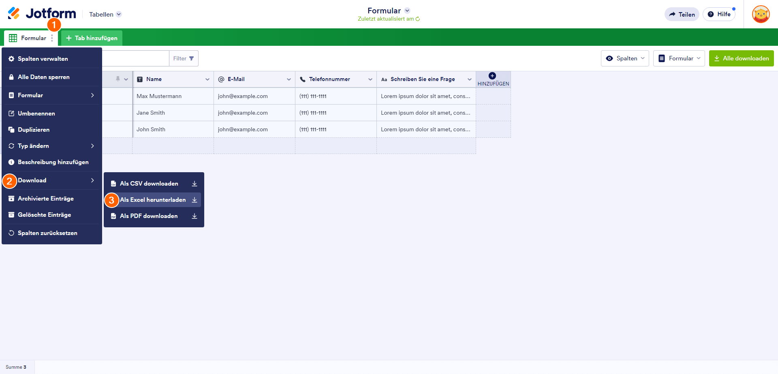Click the refresh icon beside last updated

tap(418, 19)
